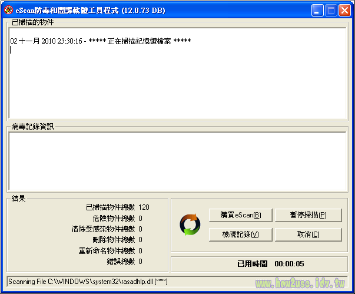
Task: Cancel the scan with 取消(C)
Action: (x=308, y=234)
